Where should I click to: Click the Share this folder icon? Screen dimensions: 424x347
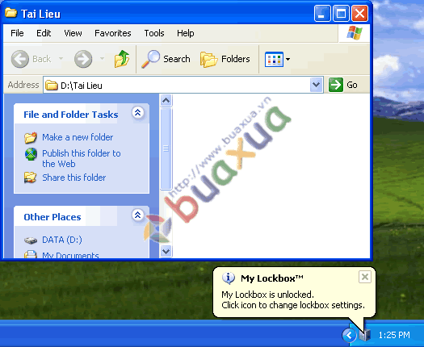(31, 178)
